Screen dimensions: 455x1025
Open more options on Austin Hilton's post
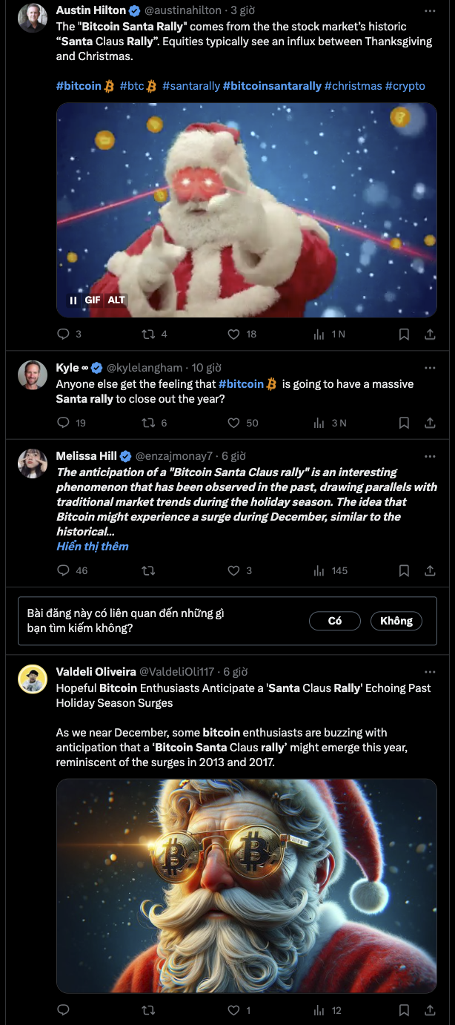(430, 11)
